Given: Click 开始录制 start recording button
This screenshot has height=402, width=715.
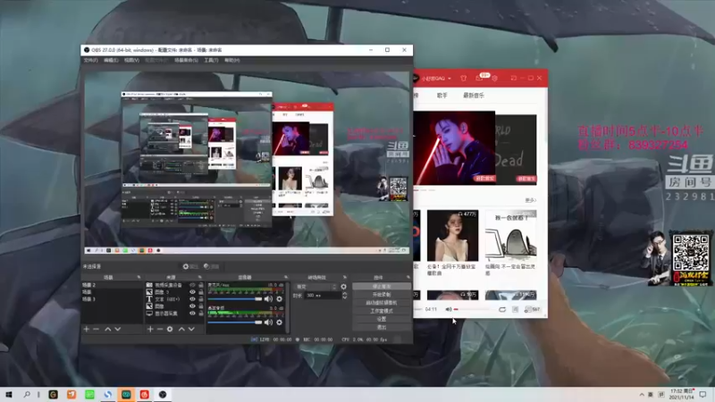Looking at the screenshot, I should [x=382, y=295].
